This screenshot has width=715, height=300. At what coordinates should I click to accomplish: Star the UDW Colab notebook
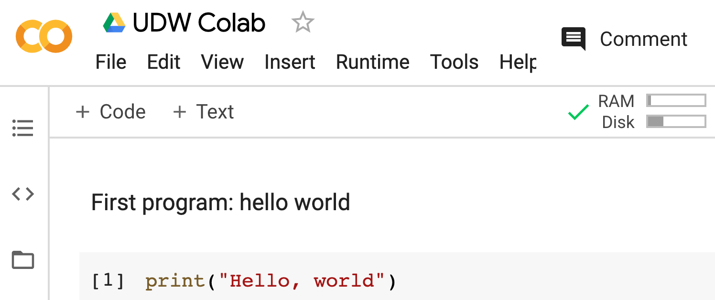303,23
